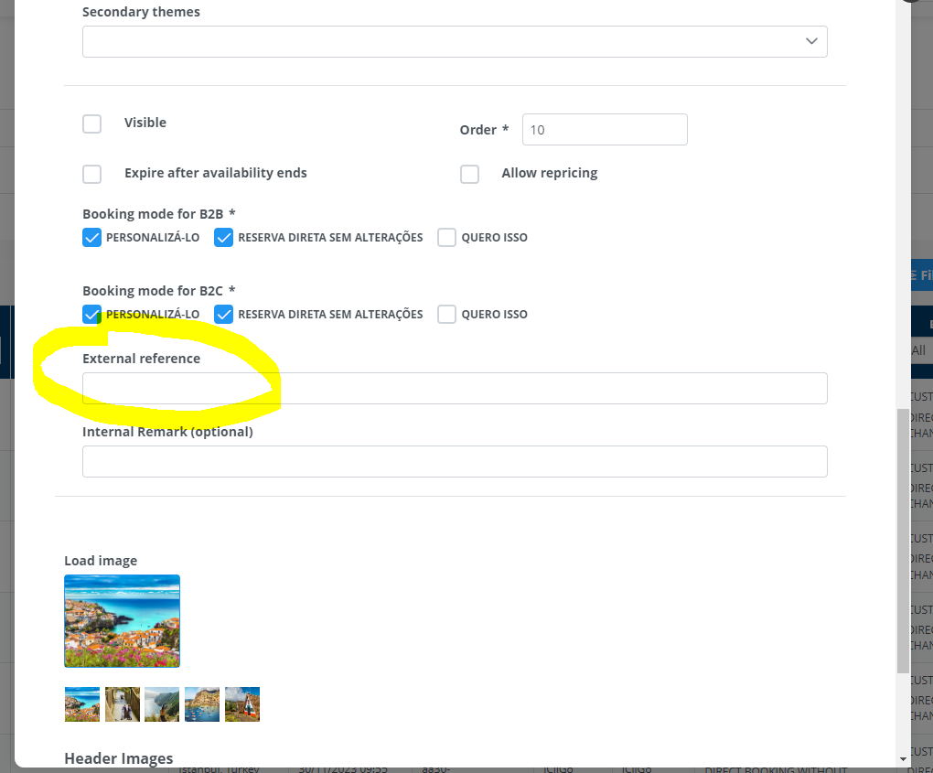Click the large Load image preview
Viewport: 933px width, 773px height.
[122, 621]
